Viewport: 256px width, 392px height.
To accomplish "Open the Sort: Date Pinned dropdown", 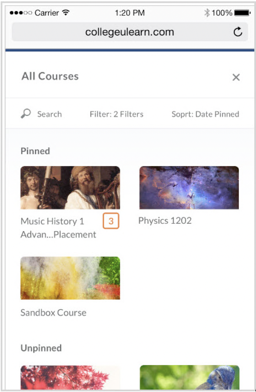I will click(x=205, y=114).
